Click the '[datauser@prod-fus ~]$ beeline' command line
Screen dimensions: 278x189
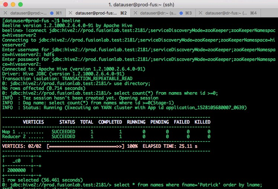(41, 21)
